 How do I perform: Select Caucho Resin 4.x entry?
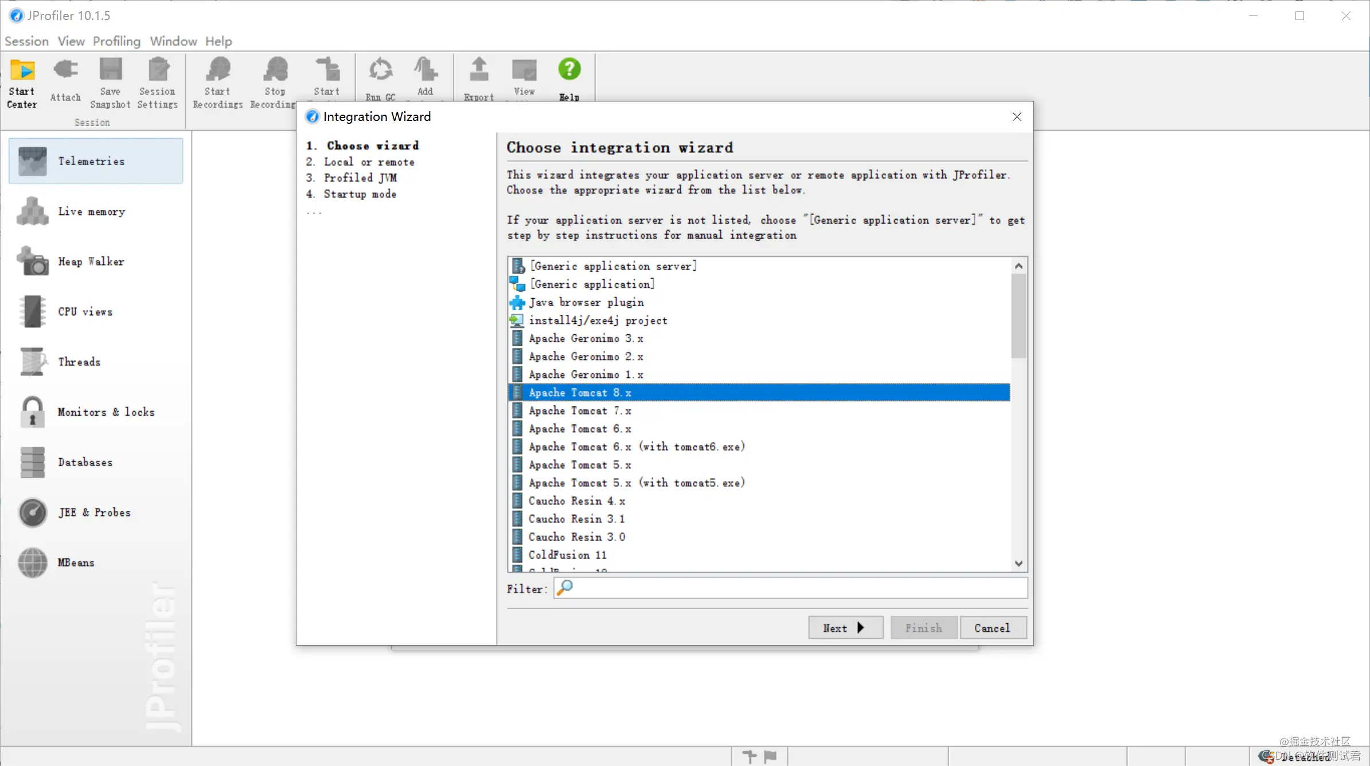click(x=577, y=501)
